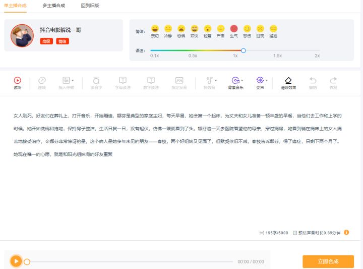The width and height of the screenshot is (363, 269).
Task: Click the 立即合成 synthesize button
Action: coord(328,261)
